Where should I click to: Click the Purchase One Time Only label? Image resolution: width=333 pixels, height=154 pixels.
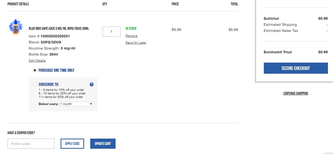pos(57,70)
